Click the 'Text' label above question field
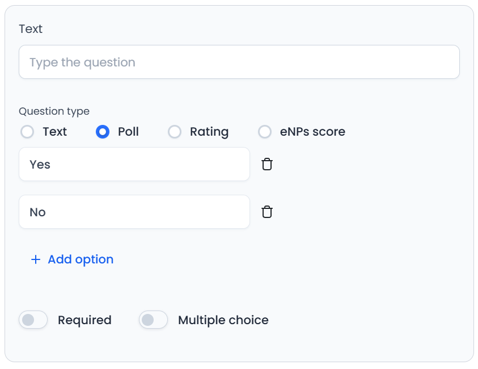The height and width of the screenshot is (369, 478). point(31,29)
